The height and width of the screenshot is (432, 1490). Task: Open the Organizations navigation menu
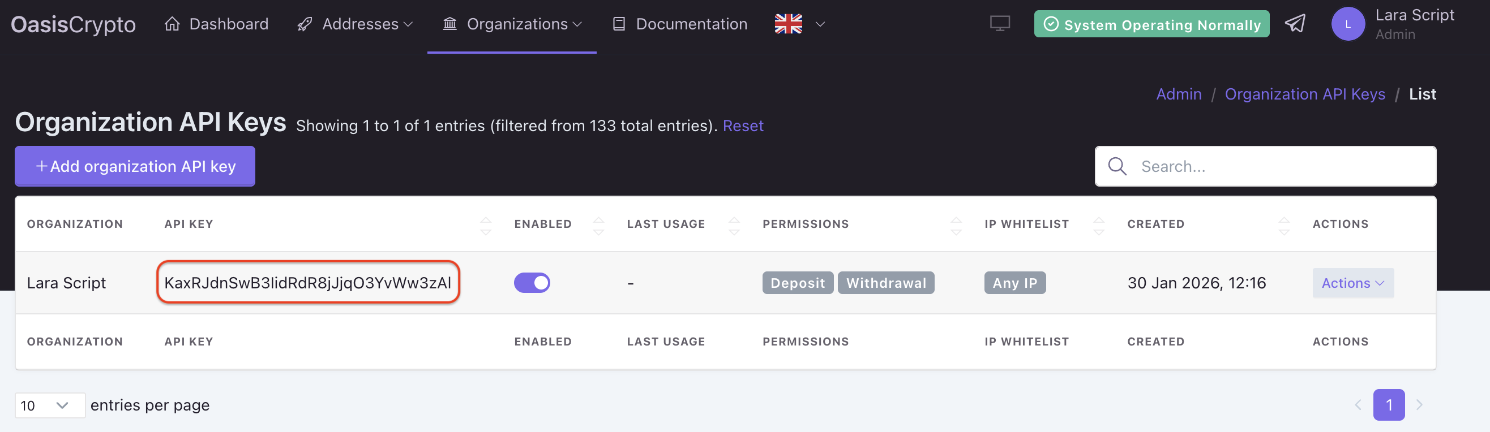pyautogui.click(x=512, y=24)
